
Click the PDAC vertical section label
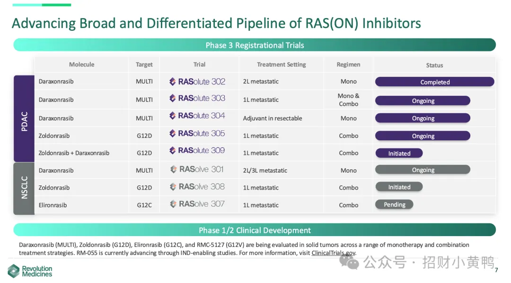click(x=24, y=119)
